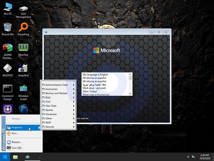Open Disk Management desktop icon
The image size is (214, 161).
(24, 12)
